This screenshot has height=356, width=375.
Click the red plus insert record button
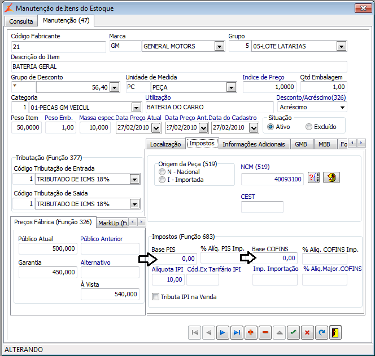pyautogui.click(x=251, y=332)
